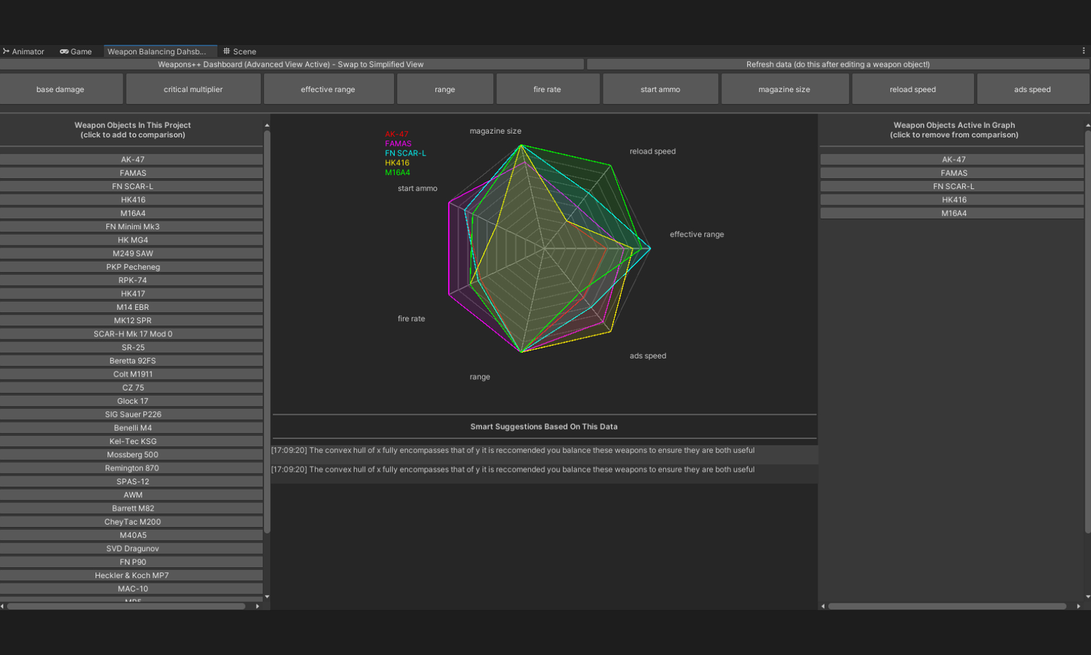Open the Game tab

[x=76, y=51]
